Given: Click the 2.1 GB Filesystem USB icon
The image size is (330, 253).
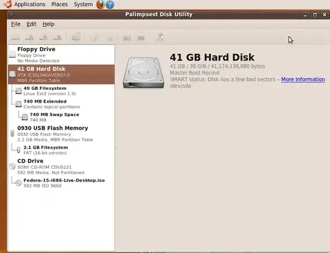Looking at the screenshot, I should point(18,150).
